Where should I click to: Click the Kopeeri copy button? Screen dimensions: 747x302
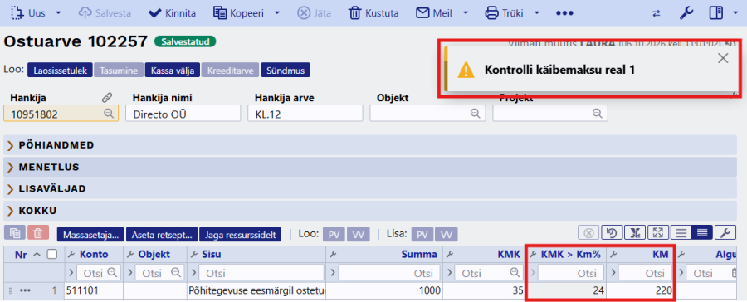(239, 13)
